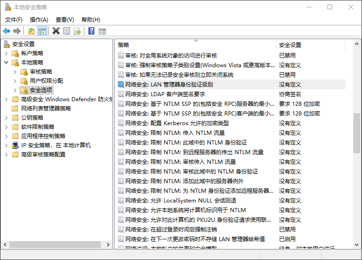Click icon of 在超过登录时间后强制注销 policy

(121, 230)
